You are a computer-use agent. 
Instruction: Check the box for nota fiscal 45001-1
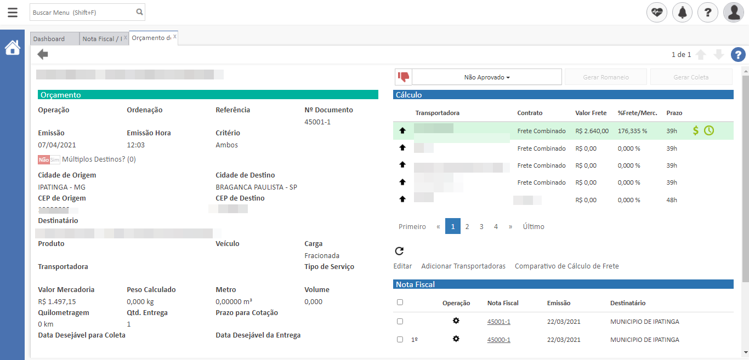click(400, 322)
